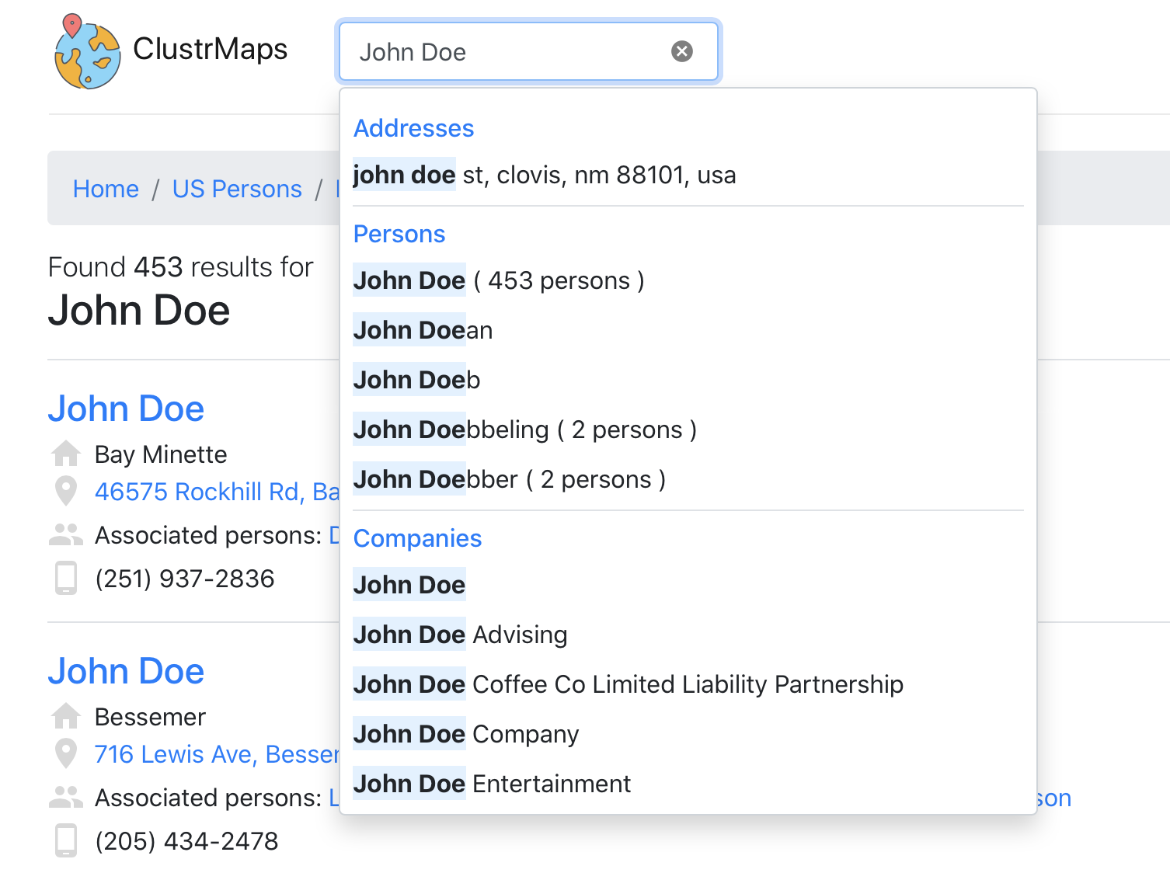Open the 46575 Rockhill Rd address link
This screenshot has width=1170, height=873.
tap(216, 492)
